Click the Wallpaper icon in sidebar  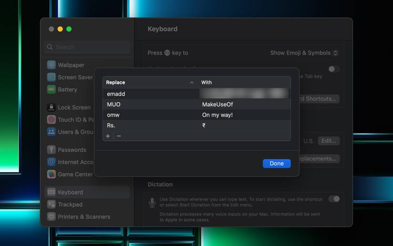[51, 65]
